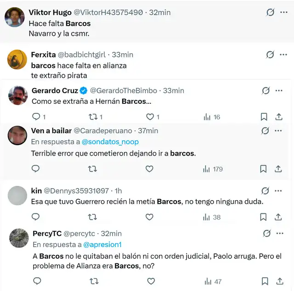Screen dimensions: 294x291
Task: Retweet Ven a bailar's post
Action: [x=92, y=169]
